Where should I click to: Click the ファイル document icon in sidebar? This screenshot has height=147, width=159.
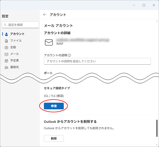coord(6,41)
